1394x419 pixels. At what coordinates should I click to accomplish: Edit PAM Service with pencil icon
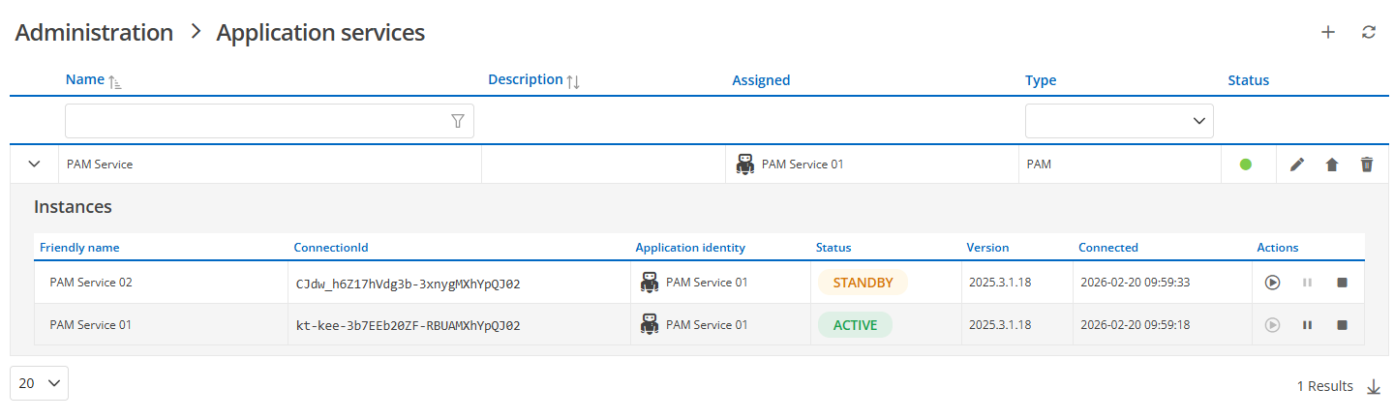click(1297, 165)
